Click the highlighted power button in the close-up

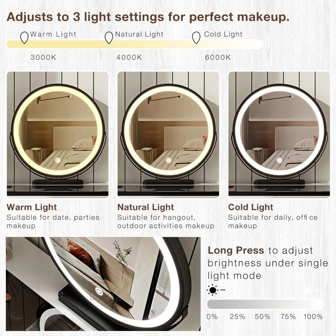99,291
